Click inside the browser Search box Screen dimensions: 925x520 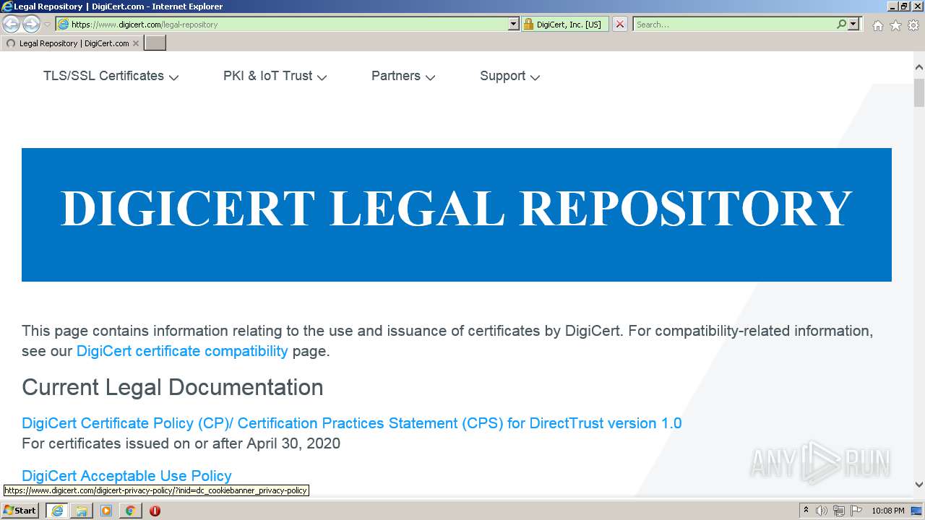click(x=733, y=24)
